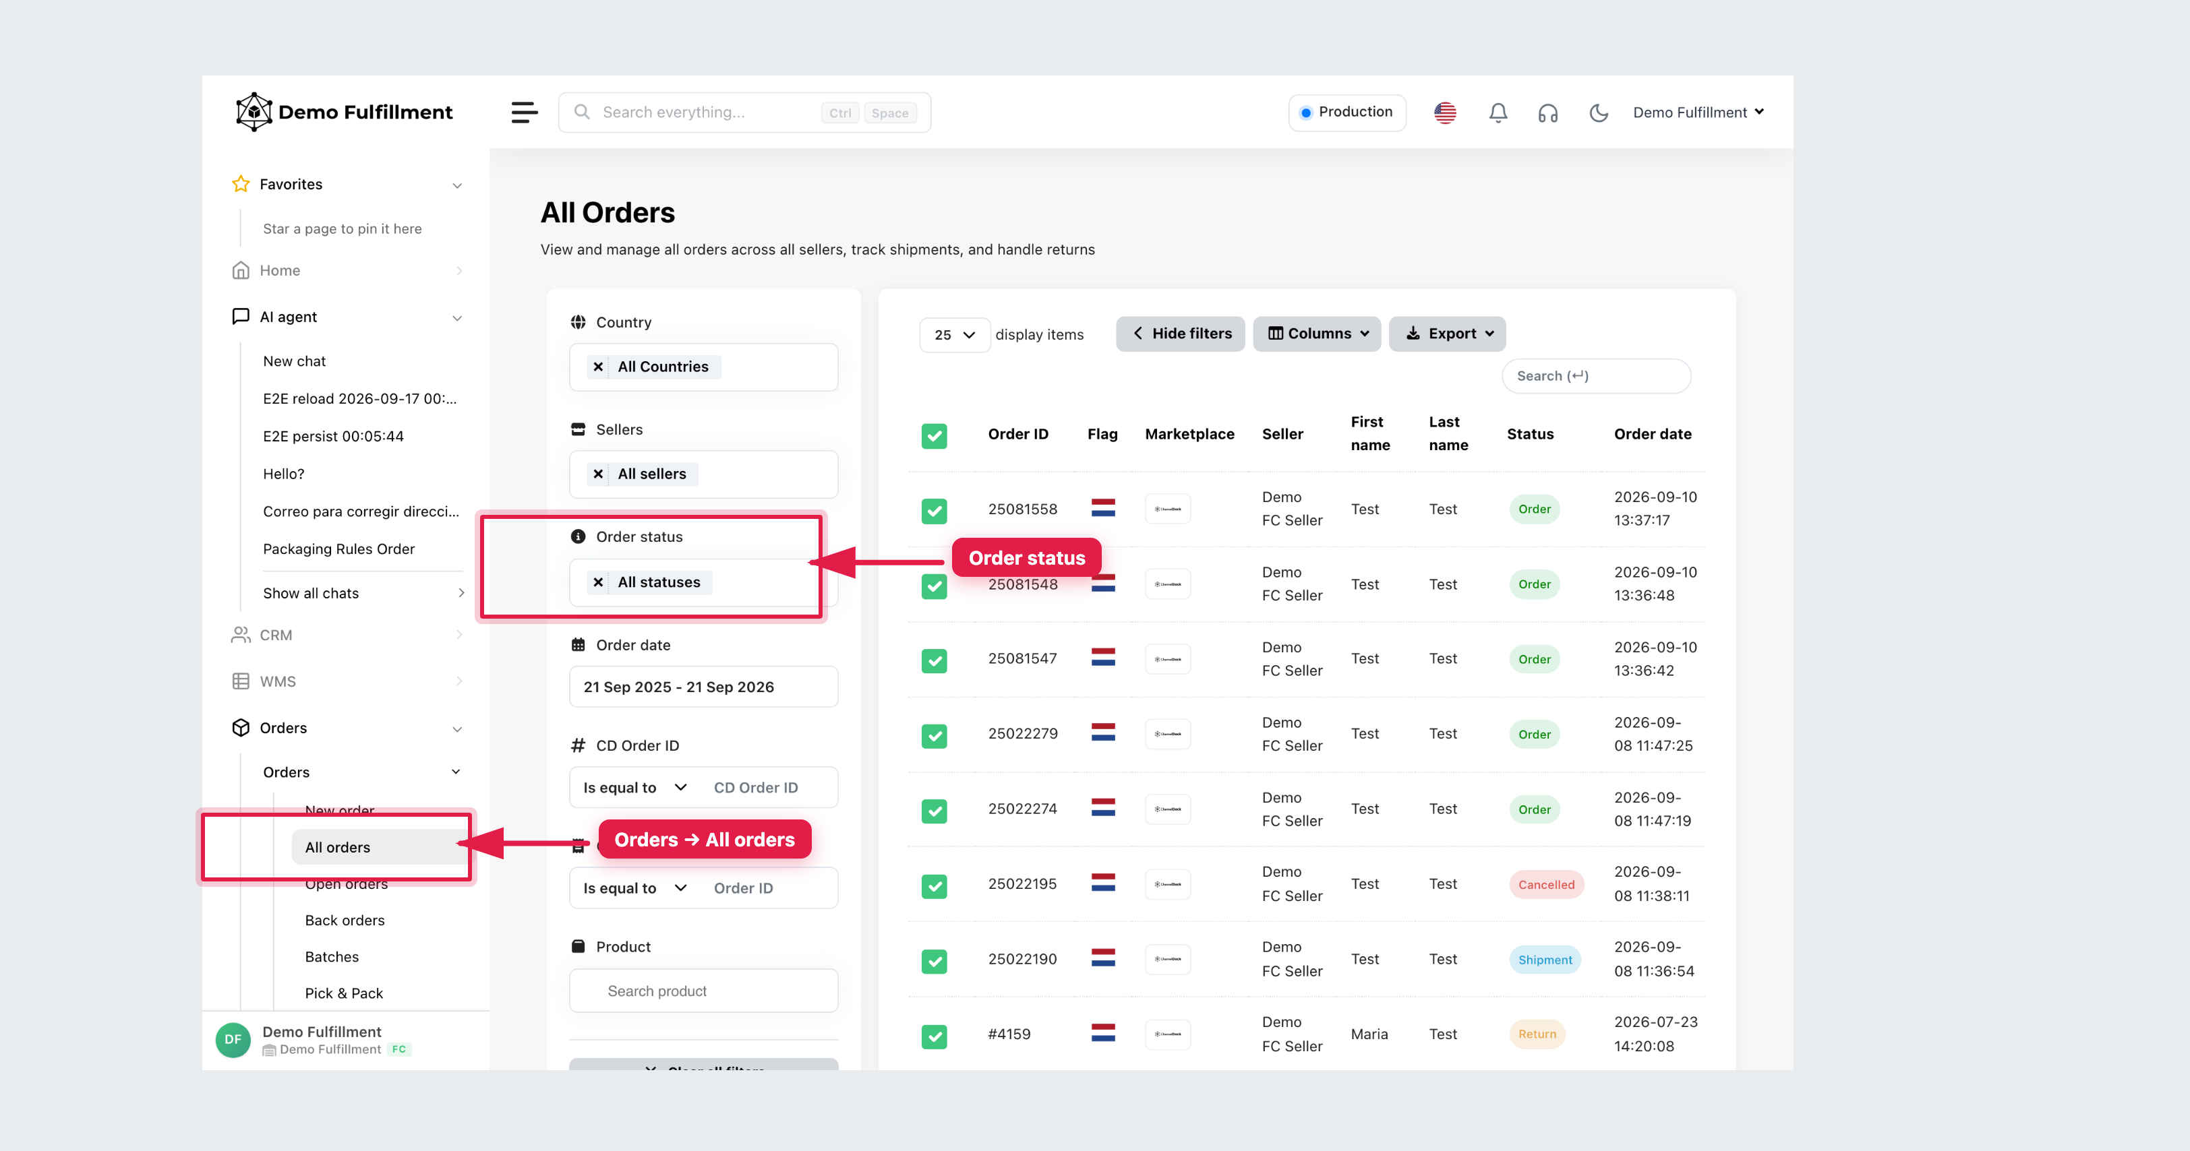Remove the All Countries filter chip
Image resolution: width=2190 pixels, height=1151 pixels.
599,366
